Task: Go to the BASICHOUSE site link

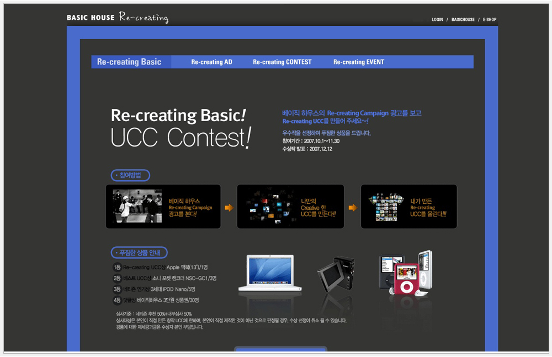Action: (x=463, y=20)
